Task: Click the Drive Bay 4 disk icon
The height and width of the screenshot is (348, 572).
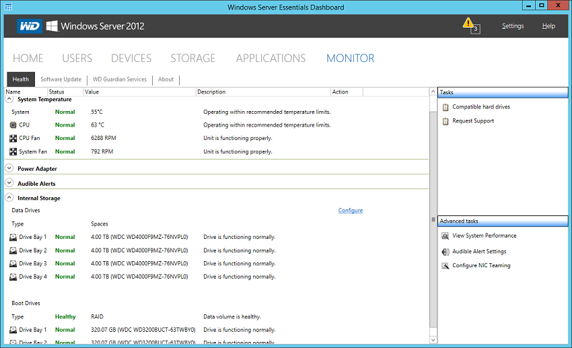Action: [13, 277]
